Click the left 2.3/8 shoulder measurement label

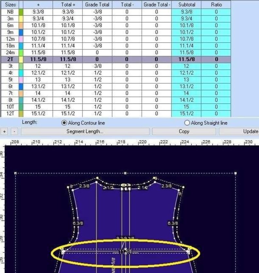point(84,186)
